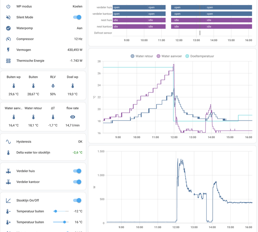Toggle the Verdeler kantoor switch
The height and width of the screenshot is (232, 258).
pos(77,182)
